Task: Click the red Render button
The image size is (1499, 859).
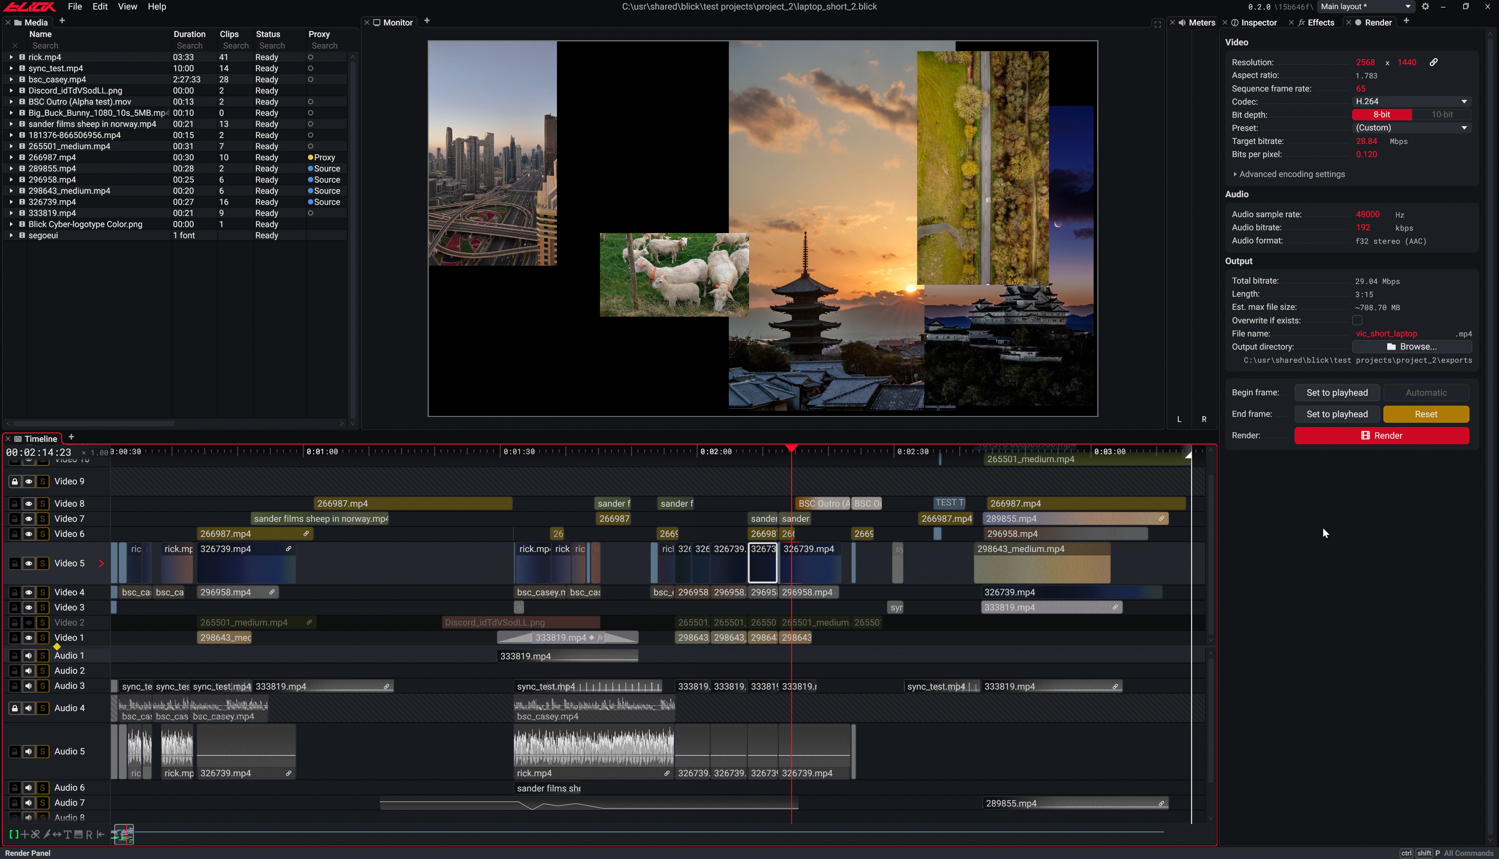Action: pos(1382,435)
